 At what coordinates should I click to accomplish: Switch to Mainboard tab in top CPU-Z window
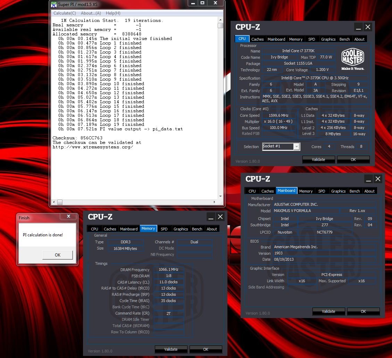(276, 39)
